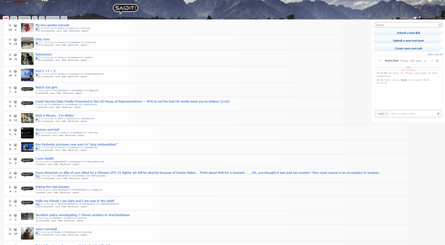Expand media preview for 'Retirement'

[37, 59]
